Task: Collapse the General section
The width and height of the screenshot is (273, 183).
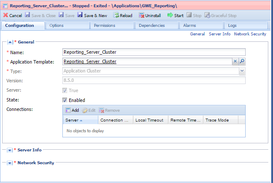Action: click(10, 42)
